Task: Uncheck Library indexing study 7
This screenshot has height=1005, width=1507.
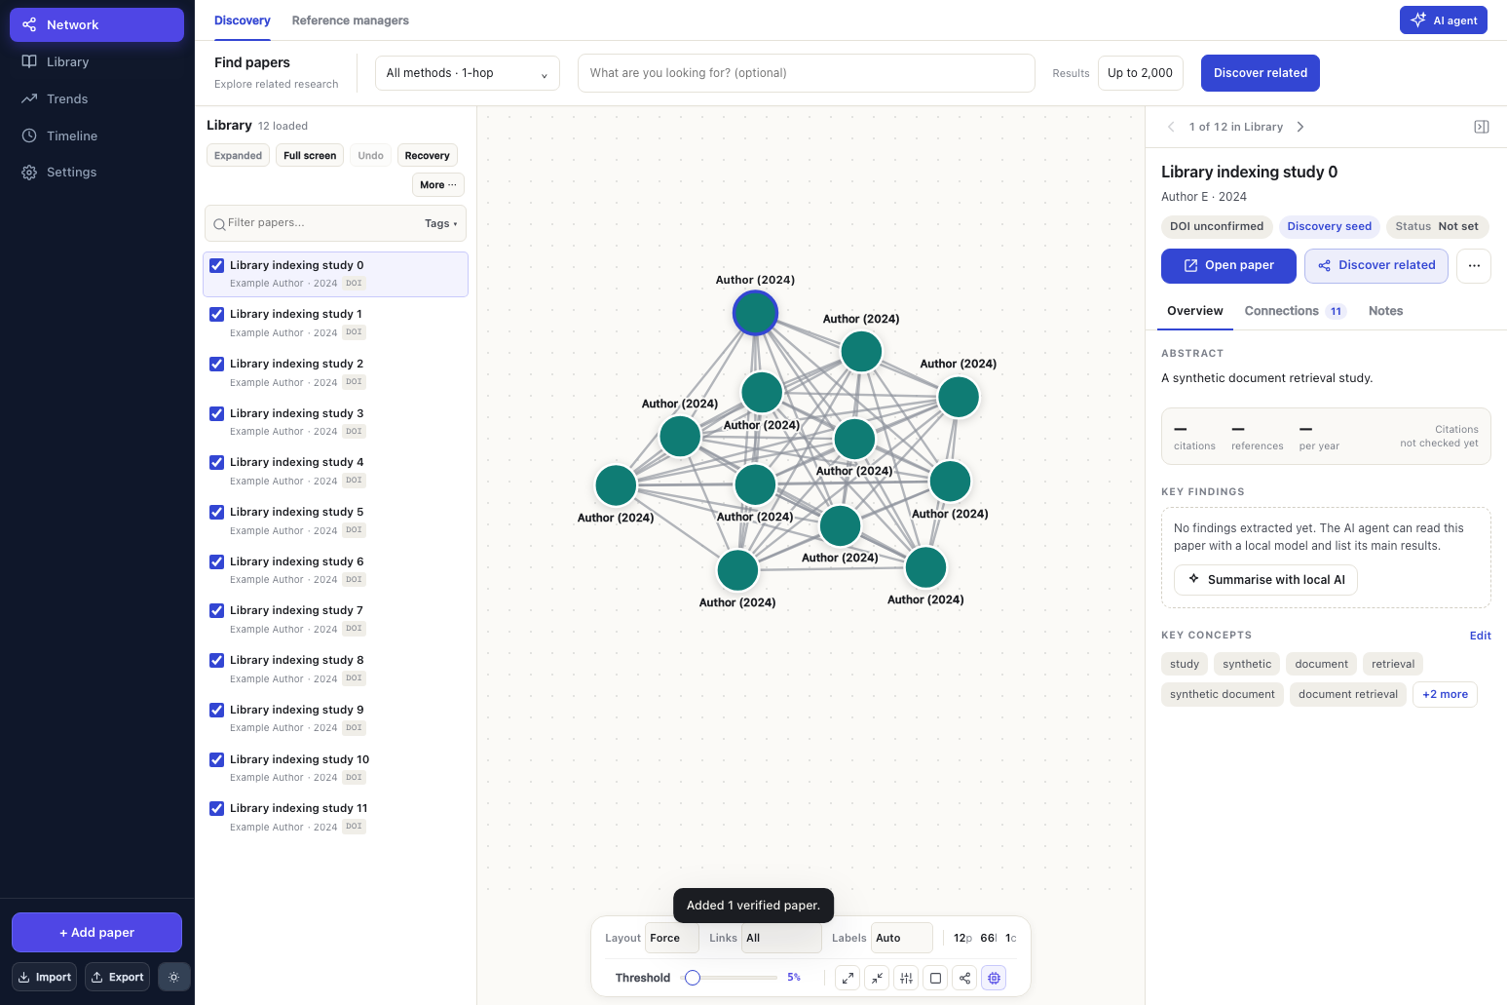Action: tap(217, 610)
